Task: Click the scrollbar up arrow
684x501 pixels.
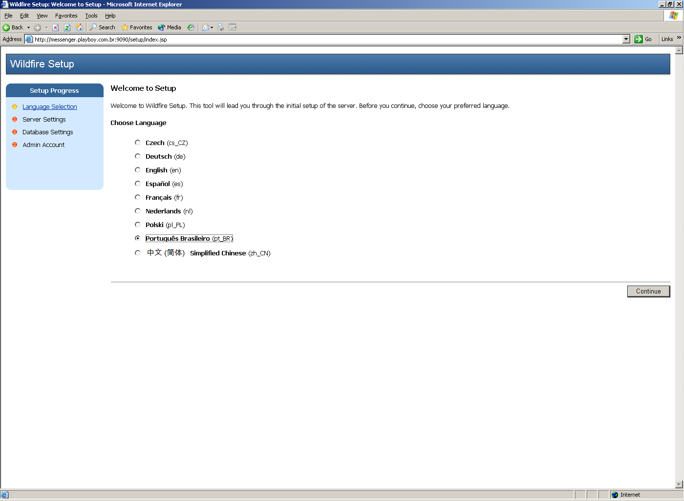Action: click(679, 50)
